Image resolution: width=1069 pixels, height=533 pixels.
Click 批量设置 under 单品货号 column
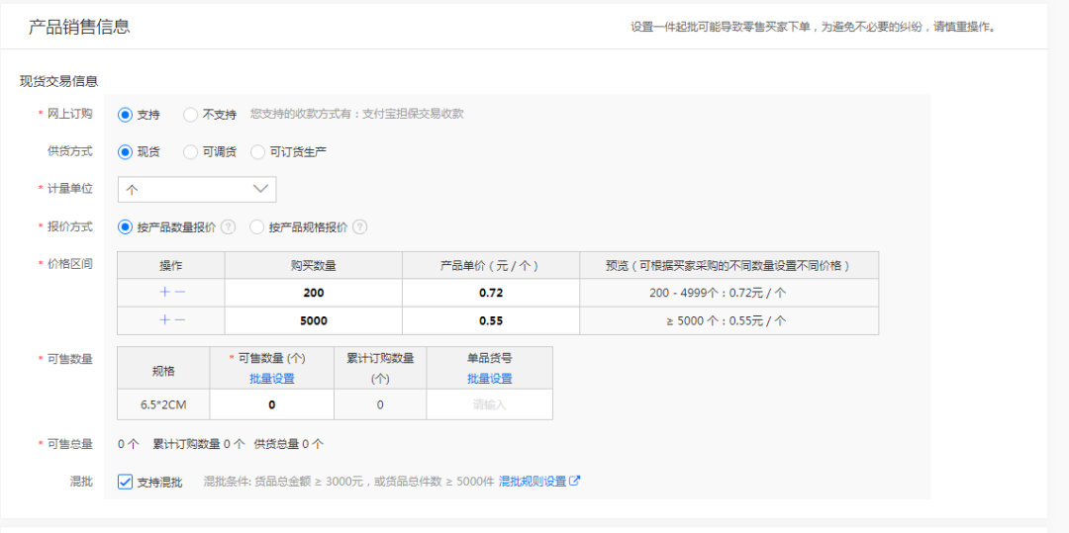click(x=490, y=379)
